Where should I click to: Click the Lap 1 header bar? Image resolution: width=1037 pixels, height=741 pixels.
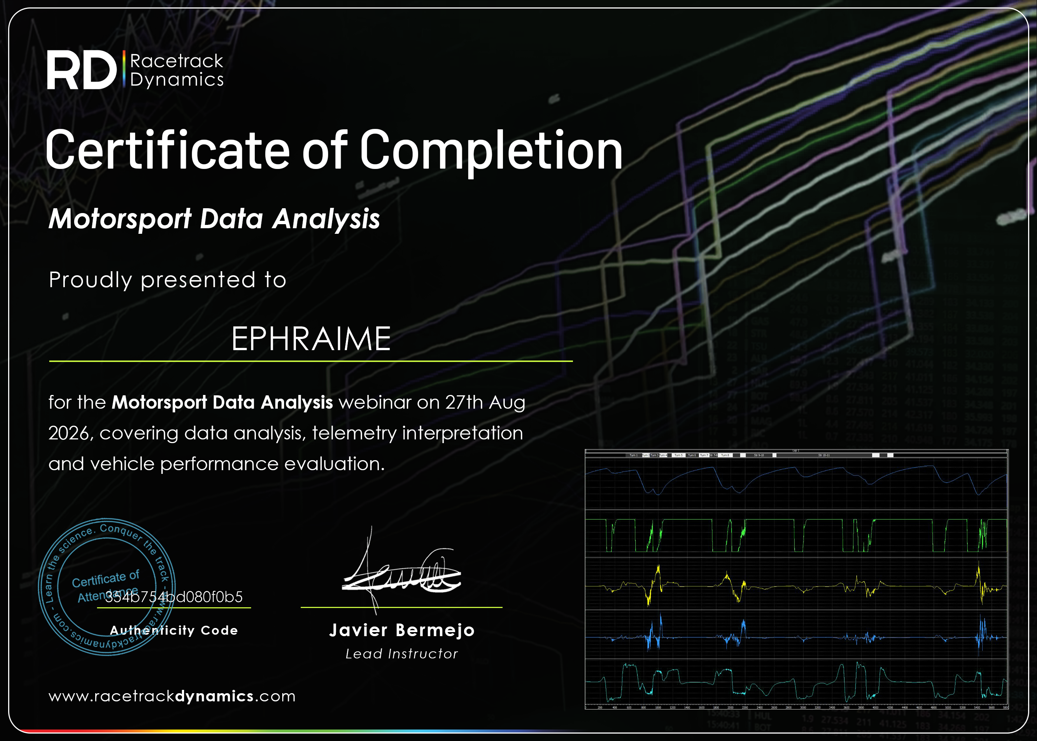pos(796,451)
